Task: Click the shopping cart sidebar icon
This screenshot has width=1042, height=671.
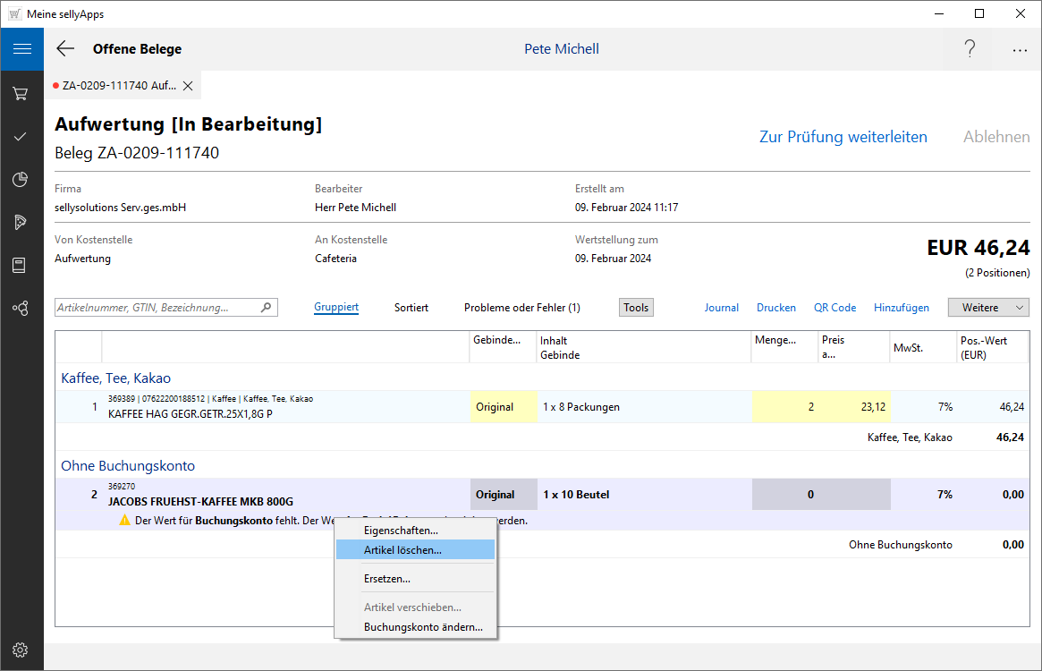Action: click(21, 93)
